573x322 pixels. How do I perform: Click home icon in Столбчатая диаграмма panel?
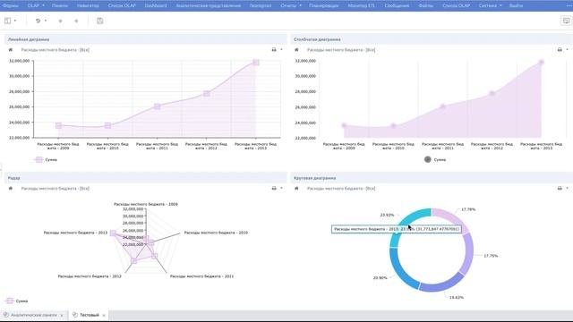click(x=296, y=50)
